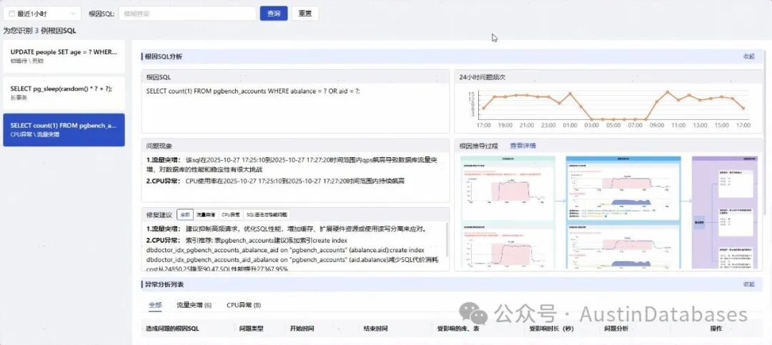Click the 1.流量突增 description in 问题现象

(x=292, y=164)
